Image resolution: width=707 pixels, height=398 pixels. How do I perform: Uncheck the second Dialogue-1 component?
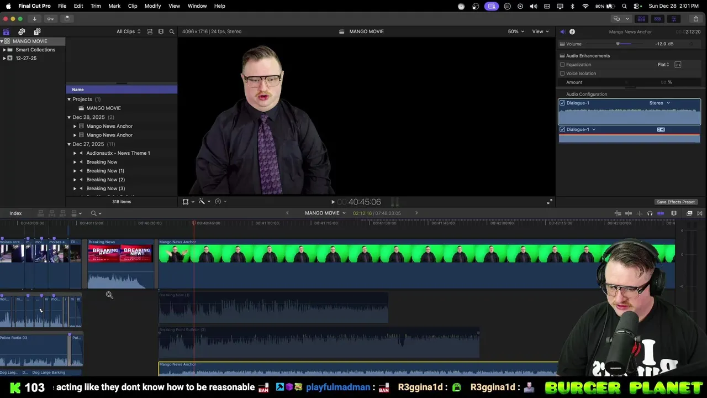(x=562, y=129)
